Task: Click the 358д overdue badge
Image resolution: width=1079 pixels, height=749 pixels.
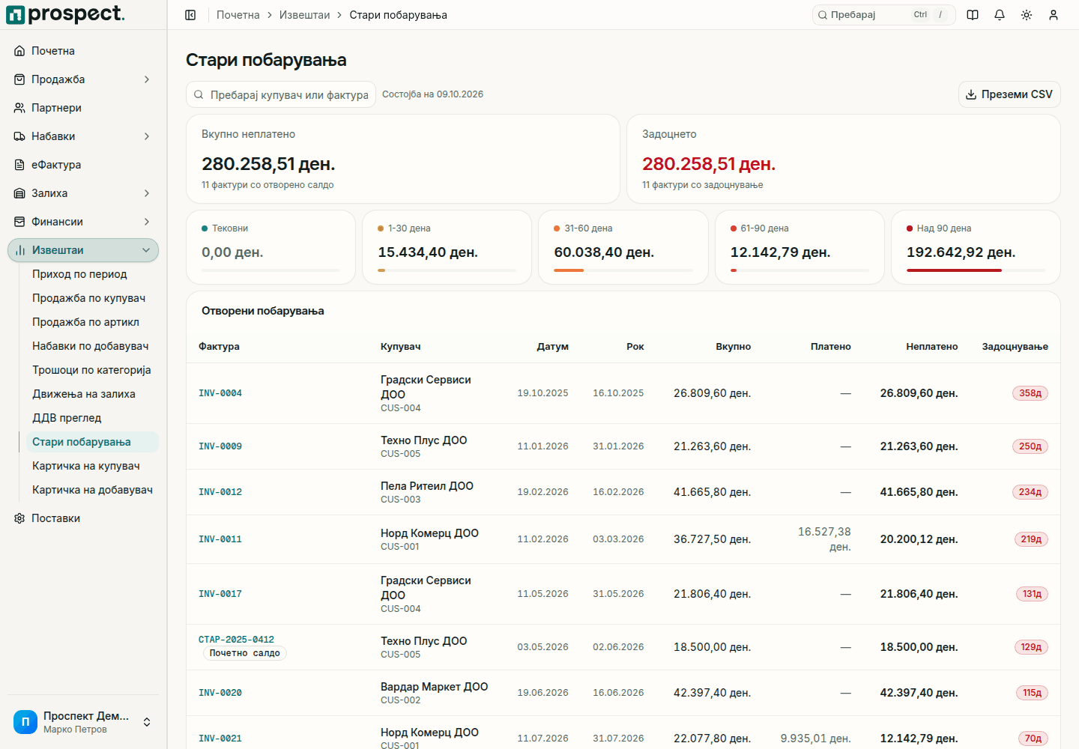Action: point(1030,393)
